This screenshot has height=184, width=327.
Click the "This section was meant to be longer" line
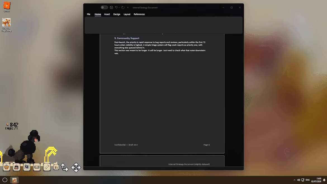160,51
